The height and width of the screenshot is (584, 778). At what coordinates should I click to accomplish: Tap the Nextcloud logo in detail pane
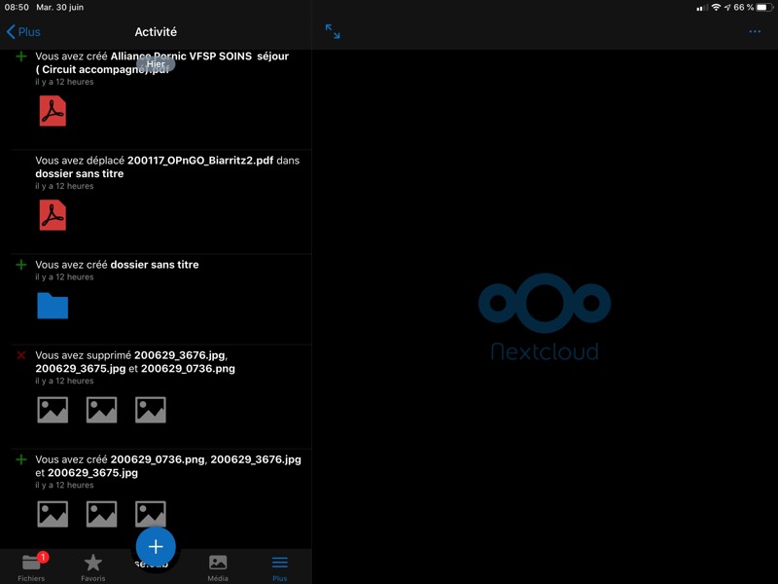click(x=545, y=317)
